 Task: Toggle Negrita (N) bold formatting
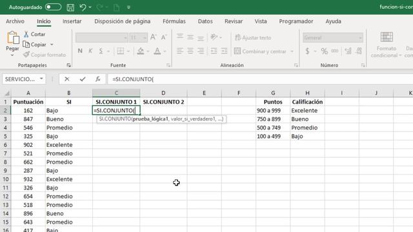80,51
